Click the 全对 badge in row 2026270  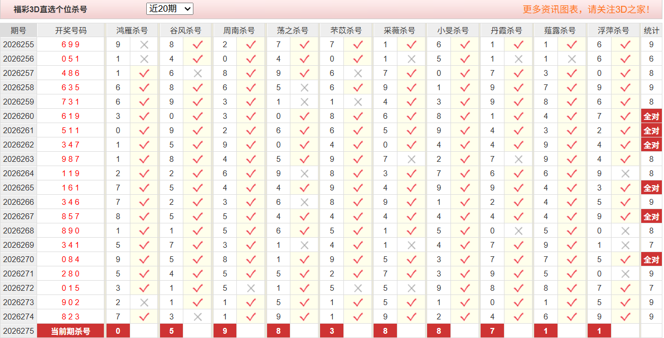click(x=651, y=259)
